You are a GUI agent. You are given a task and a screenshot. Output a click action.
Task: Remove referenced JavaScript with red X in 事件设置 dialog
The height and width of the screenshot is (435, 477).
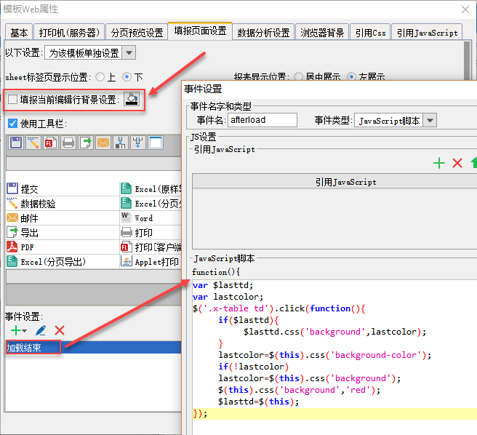[x=457, y=163]
